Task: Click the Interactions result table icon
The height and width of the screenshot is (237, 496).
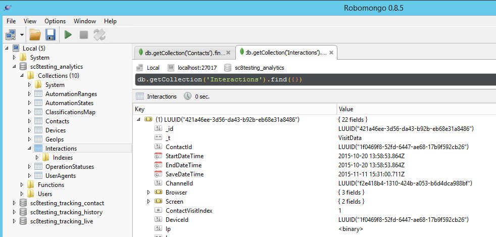Action: click(x=139, y=96)
